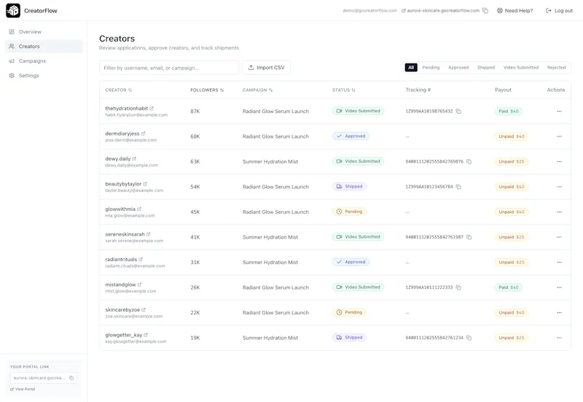Sort table by Creator column
The image size is (583, 402).
coord(119,90)
